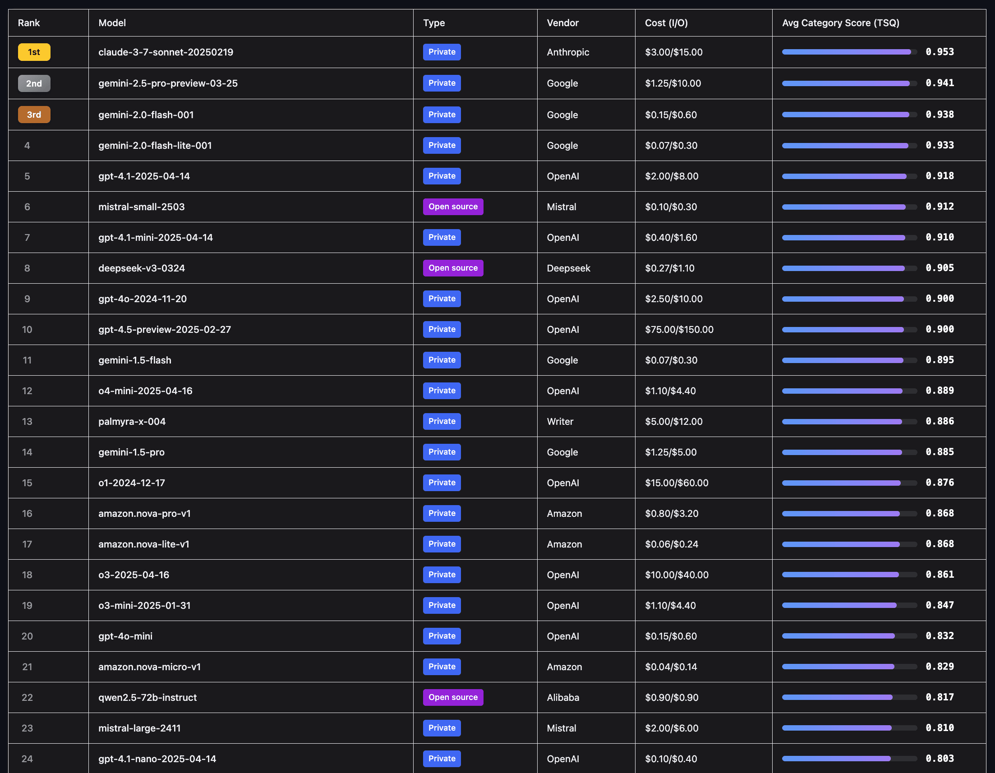This screenshot has width=995, height=773.
Task: Click the score bar for o1-2024-12-17
Action: [x=850, y=483]
